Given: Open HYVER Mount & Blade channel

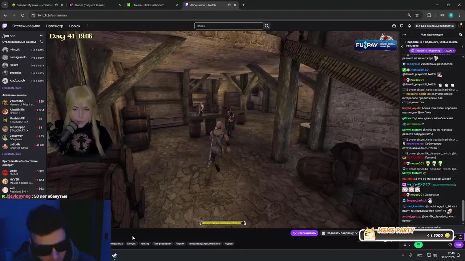Looking at the screenshot, I should pos(23,181).
